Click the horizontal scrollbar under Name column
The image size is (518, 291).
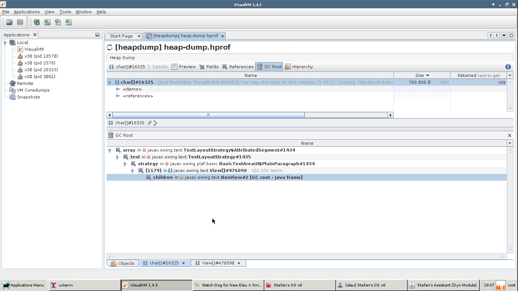208,115
